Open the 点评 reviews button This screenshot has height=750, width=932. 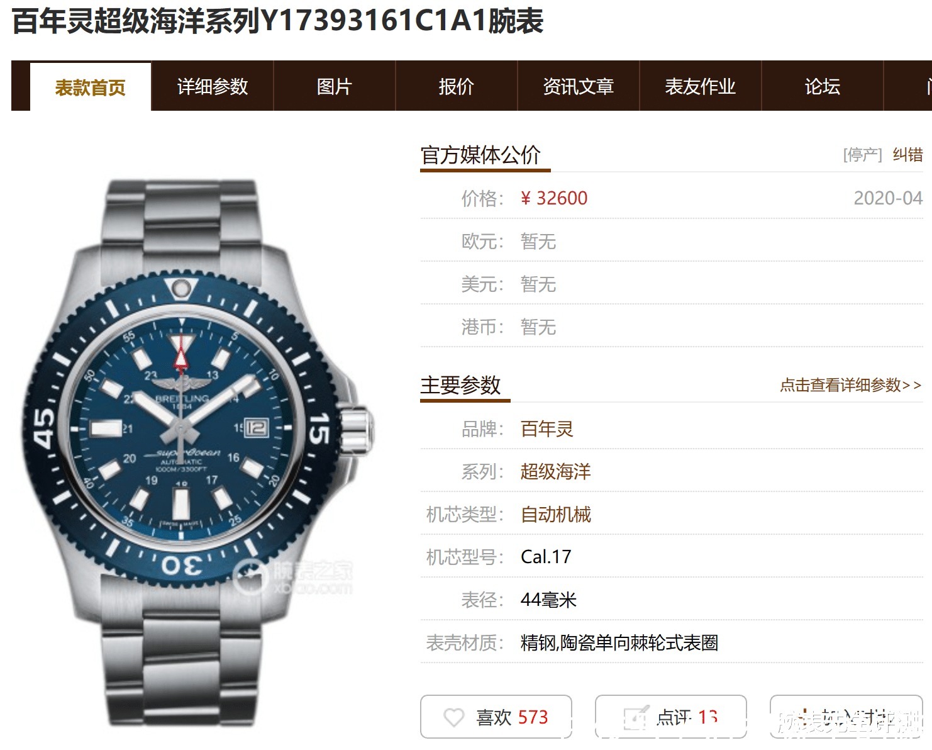(x=671, y=717)
